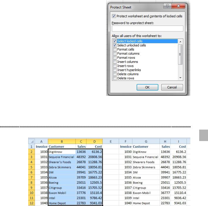This screenshot has height=206, width=208.
Task: Click Sequoia Financial in column B
Action: pos(62,157)
